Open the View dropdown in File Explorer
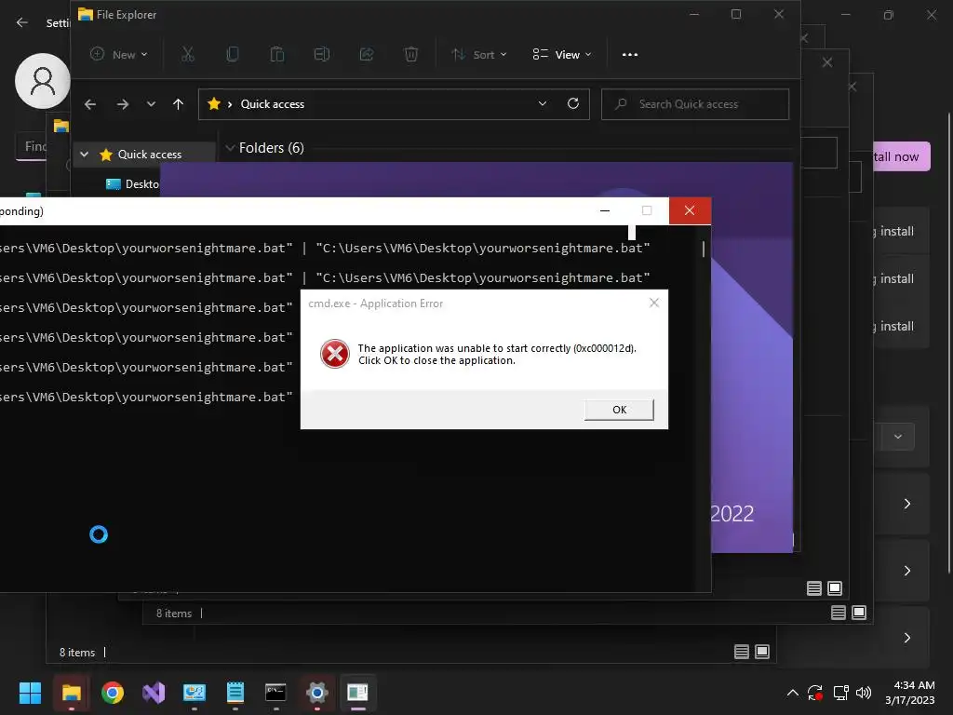The image size is (953, 715). tap(561, 55)
